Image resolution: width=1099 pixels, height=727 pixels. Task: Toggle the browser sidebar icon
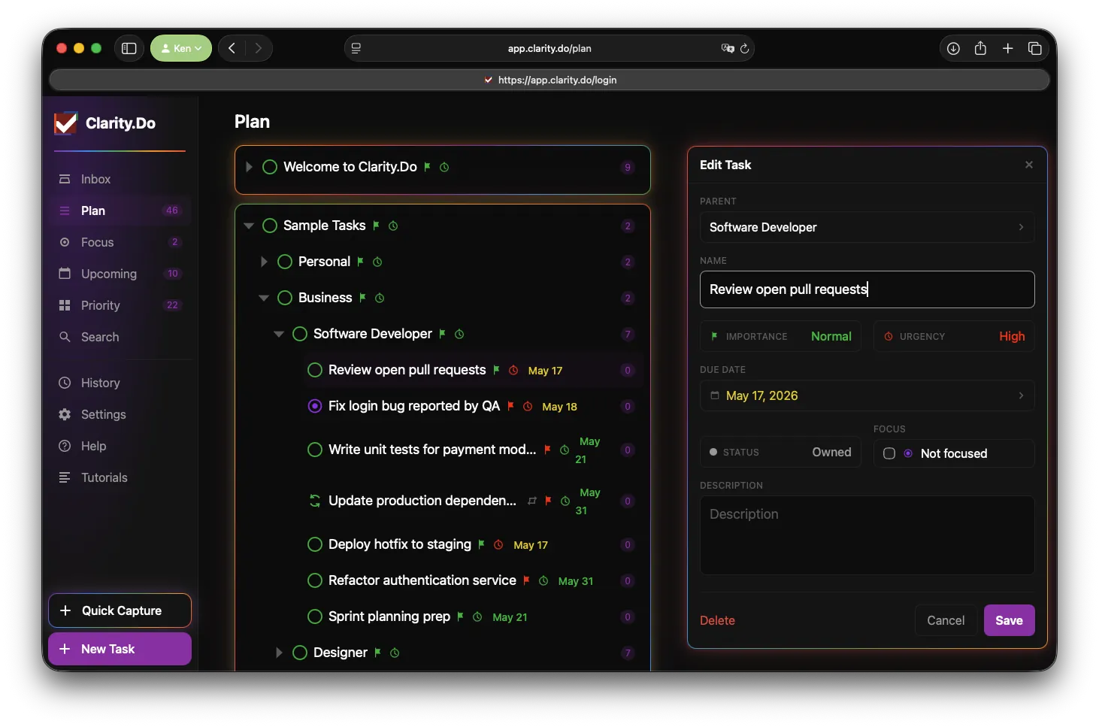coord(129,48)
